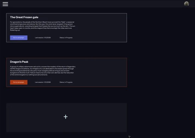Click Last session date on Dragon's Peak card

(x=43, y=82)
